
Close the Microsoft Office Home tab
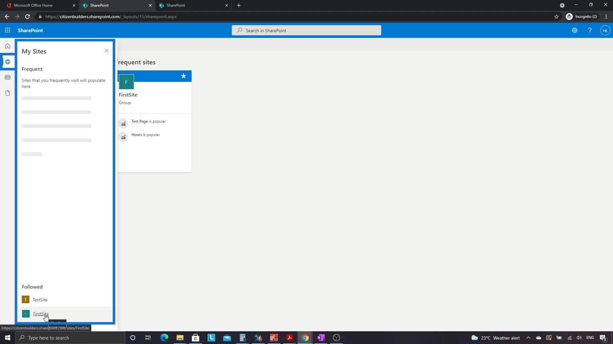point(74,5)
